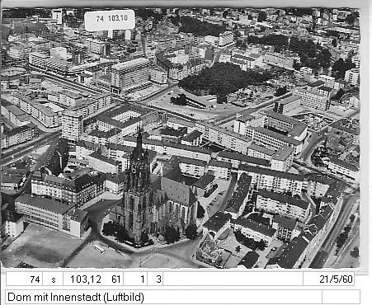This screenshot has width=372, height=305.
Task: Click the cathedral nave roof in the aerial photo
Action: 176,190
